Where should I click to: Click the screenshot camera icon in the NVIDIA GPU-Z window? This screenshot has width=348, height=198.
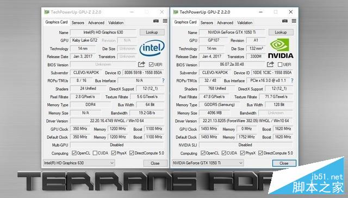point(285,21)
